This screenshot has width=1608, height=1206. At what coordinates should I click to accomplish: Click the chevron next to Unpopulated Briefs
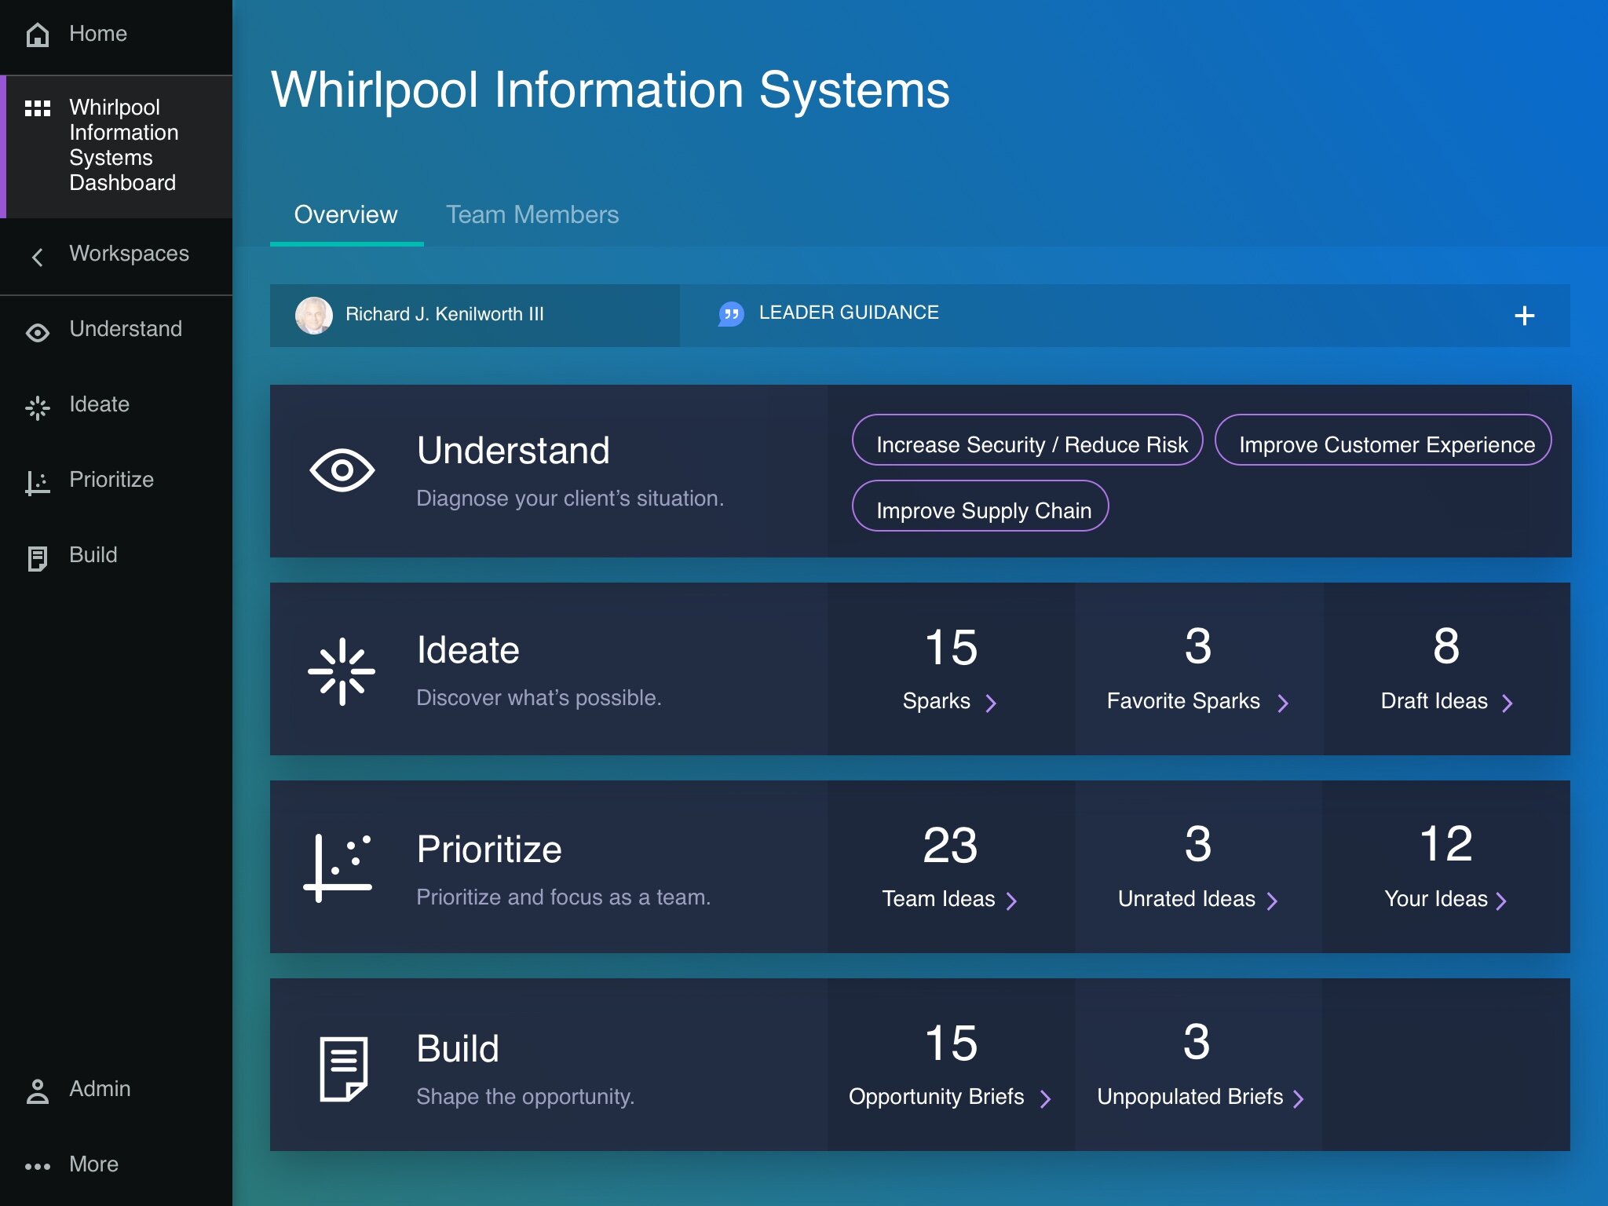coord(1298,1098)
